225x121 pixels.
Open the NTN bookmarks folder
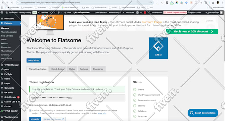86,8
